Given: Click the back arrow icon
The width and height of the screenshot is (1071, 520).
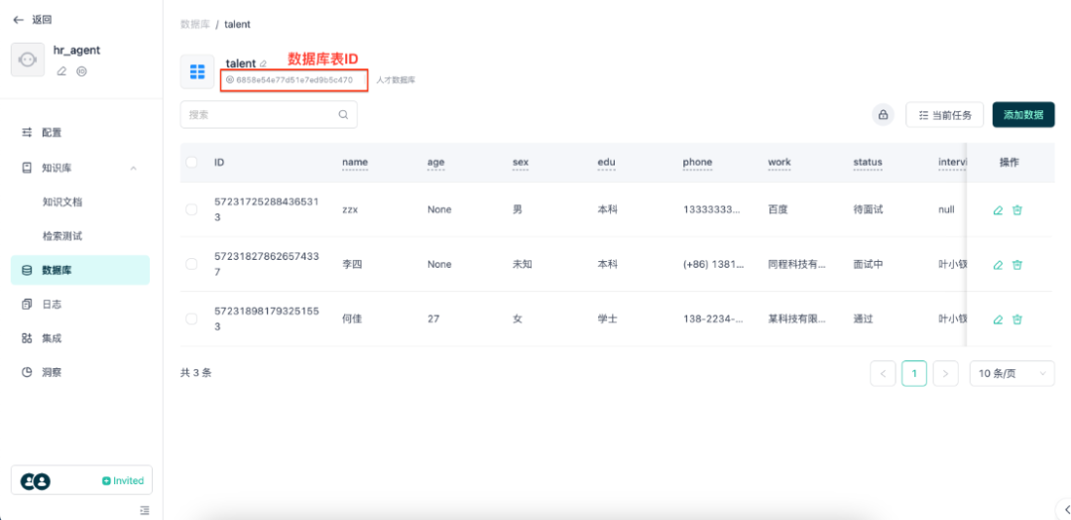Looking at the screenshot, I should coord(19,20).
